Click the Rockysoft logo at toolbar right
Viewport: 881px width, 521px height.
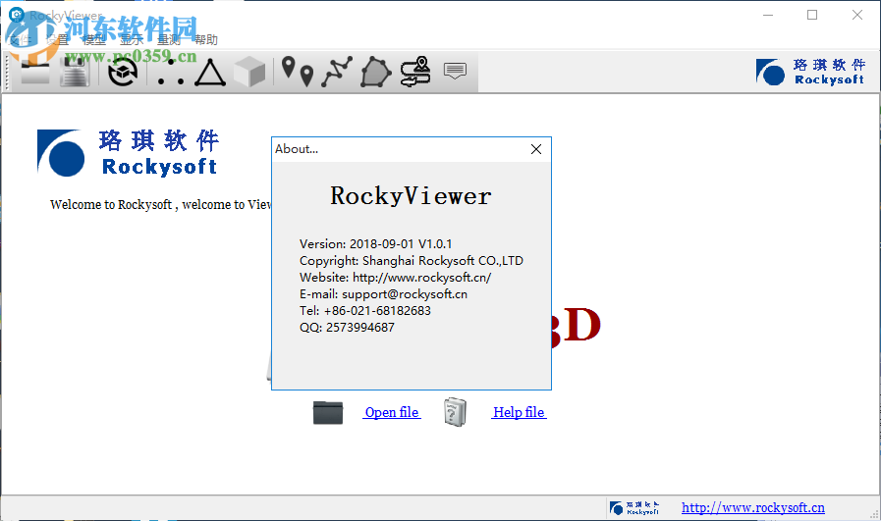809,72
